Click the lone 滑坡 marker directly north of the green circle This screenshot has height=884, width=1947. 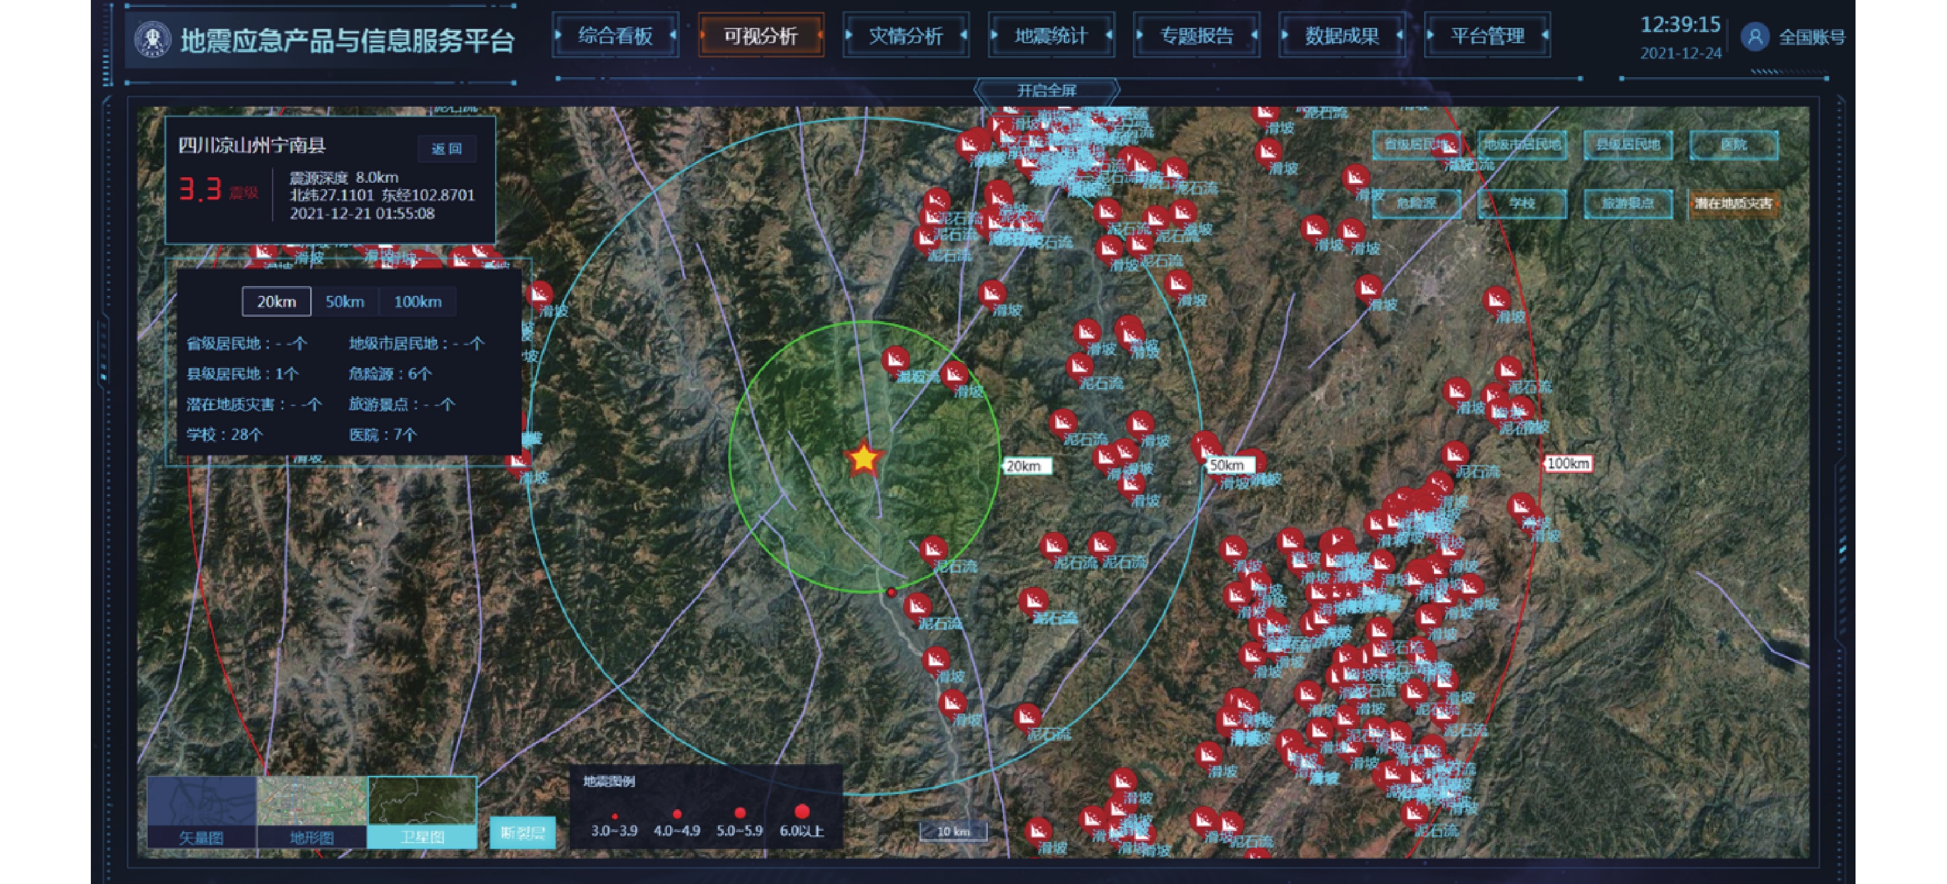point(993,293)
